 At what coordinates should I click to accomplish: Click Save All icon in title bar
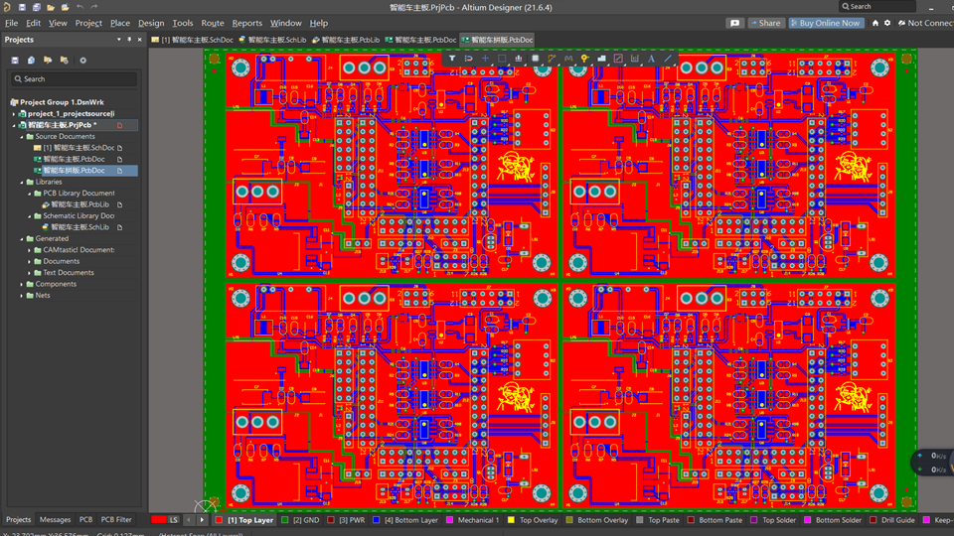(36, 7)
